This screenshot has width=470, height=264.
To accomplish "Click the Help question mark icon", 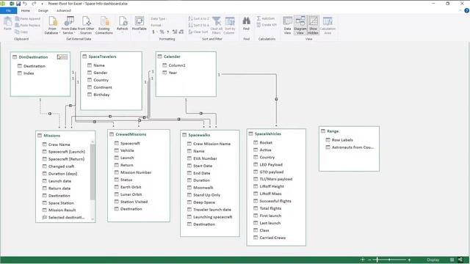I will click(466, 10).
